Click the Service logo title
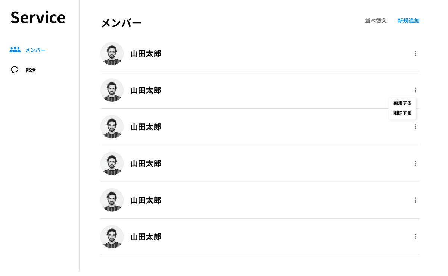Image resolution: width=448 pixels, height=276 pixels. click(x=38, y=18)
